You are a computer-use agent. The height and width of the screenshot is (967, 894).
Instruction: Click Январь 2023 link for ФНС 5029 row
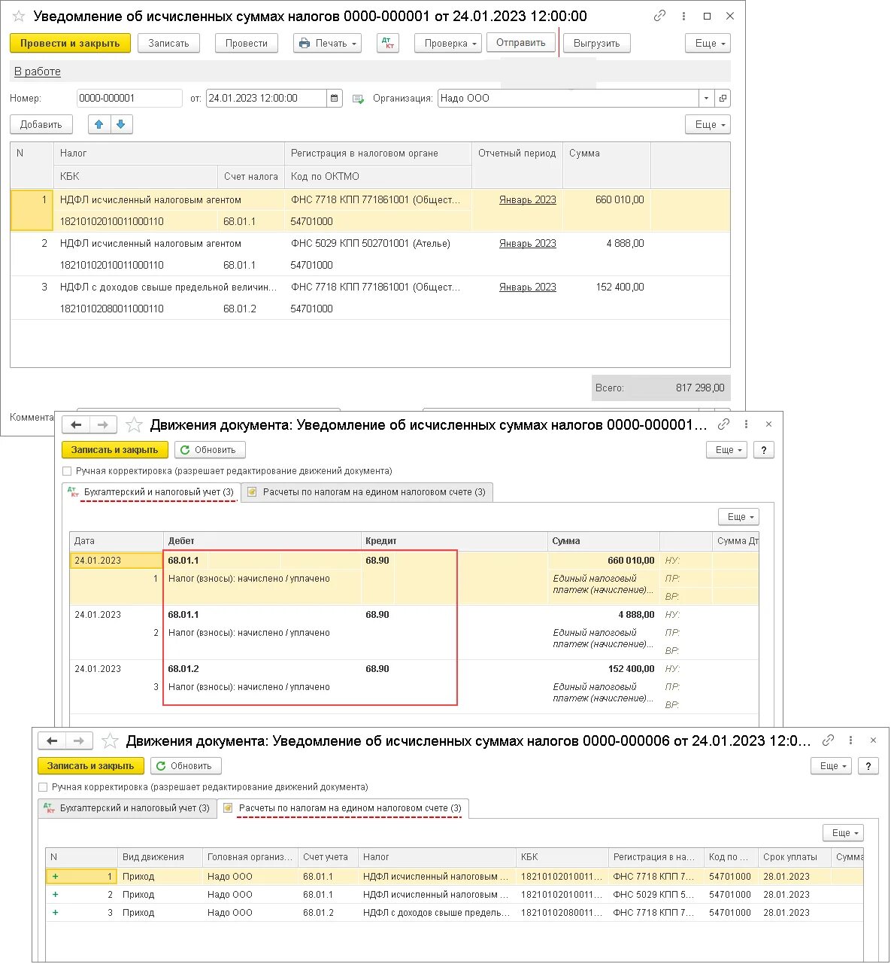528,244
